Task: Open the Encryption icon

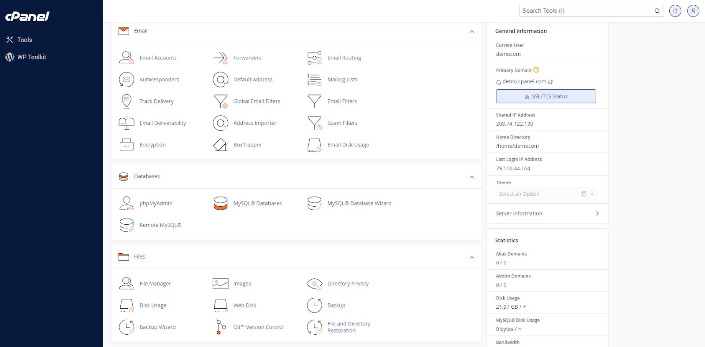Action: [x=126, y=145]
